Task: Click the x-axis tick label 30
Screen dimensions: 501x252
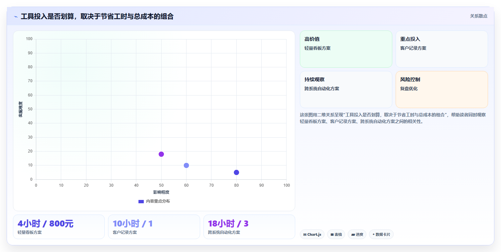Action: 111,185
